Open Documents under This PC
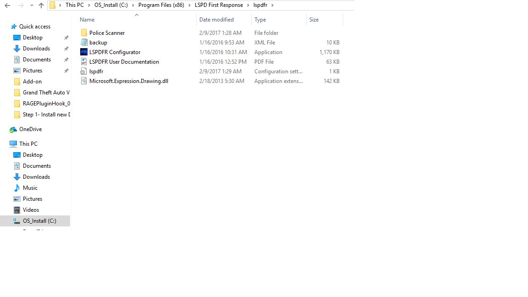This screenshot has height=297, width=528. click(37, 166)
